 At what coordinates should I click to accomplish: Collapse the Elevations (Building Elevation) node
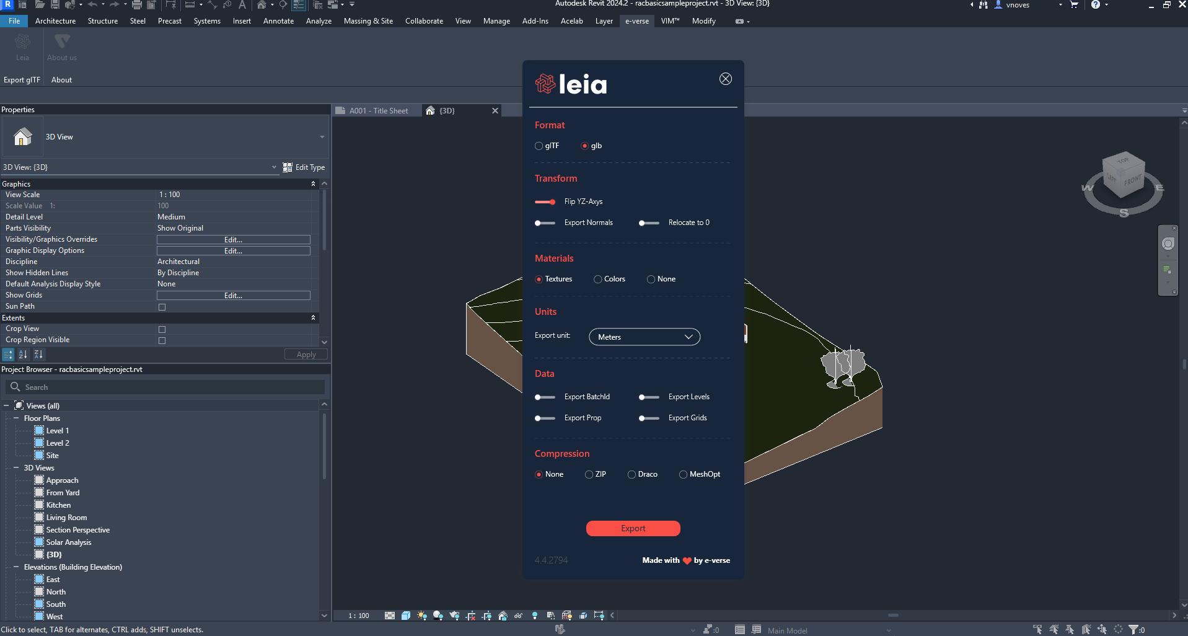coord(16,567)
